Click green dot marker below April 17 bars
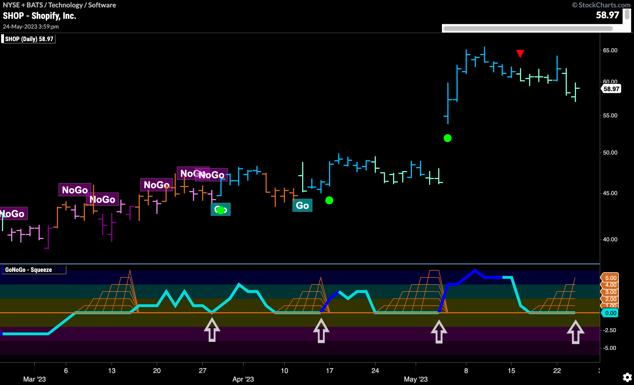The height and width of the screenshot is (385, 634). click(x=329, y=200)
